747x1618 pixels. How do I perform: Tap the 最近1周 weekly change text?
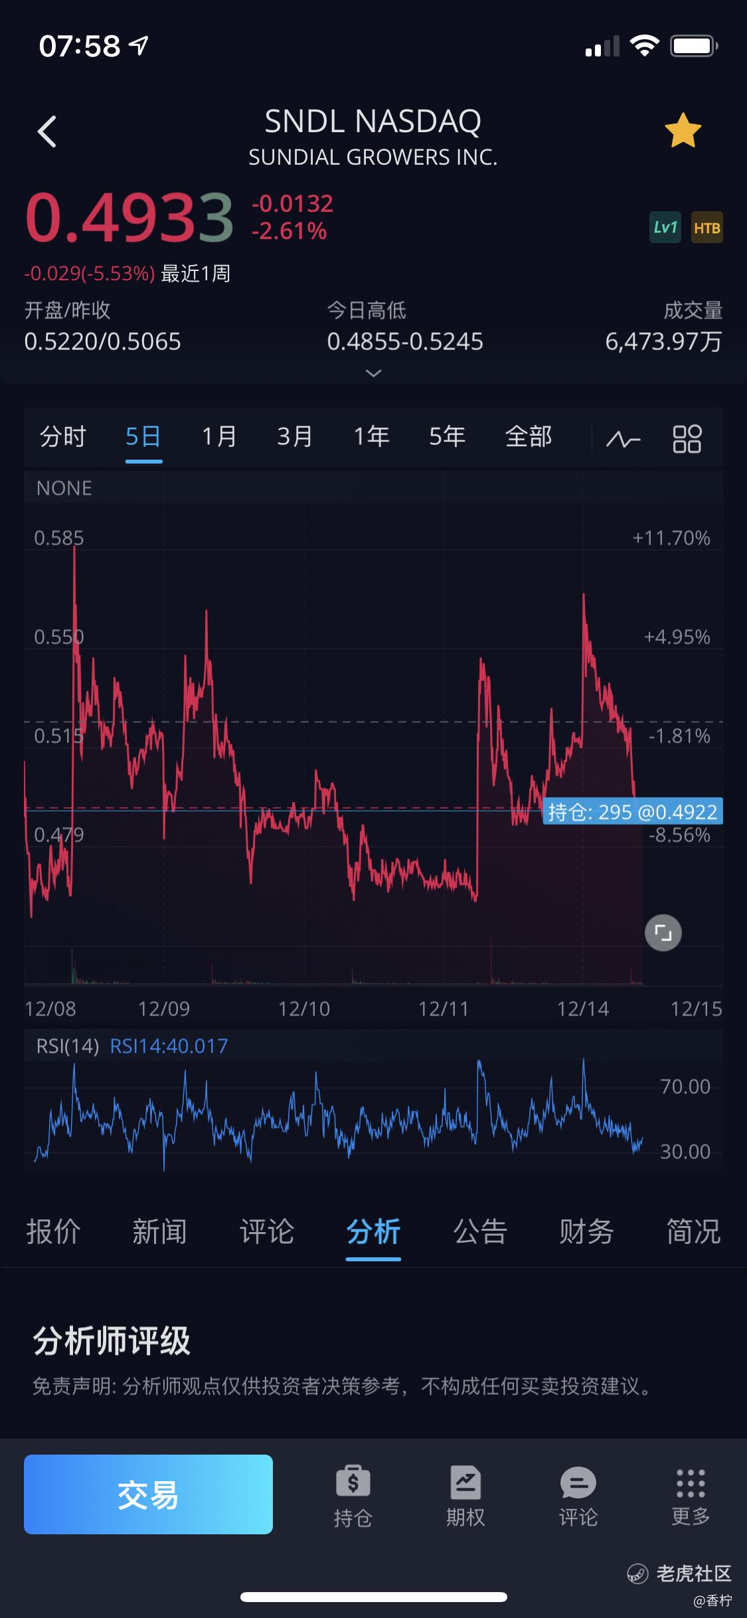(x=196, y=273)
